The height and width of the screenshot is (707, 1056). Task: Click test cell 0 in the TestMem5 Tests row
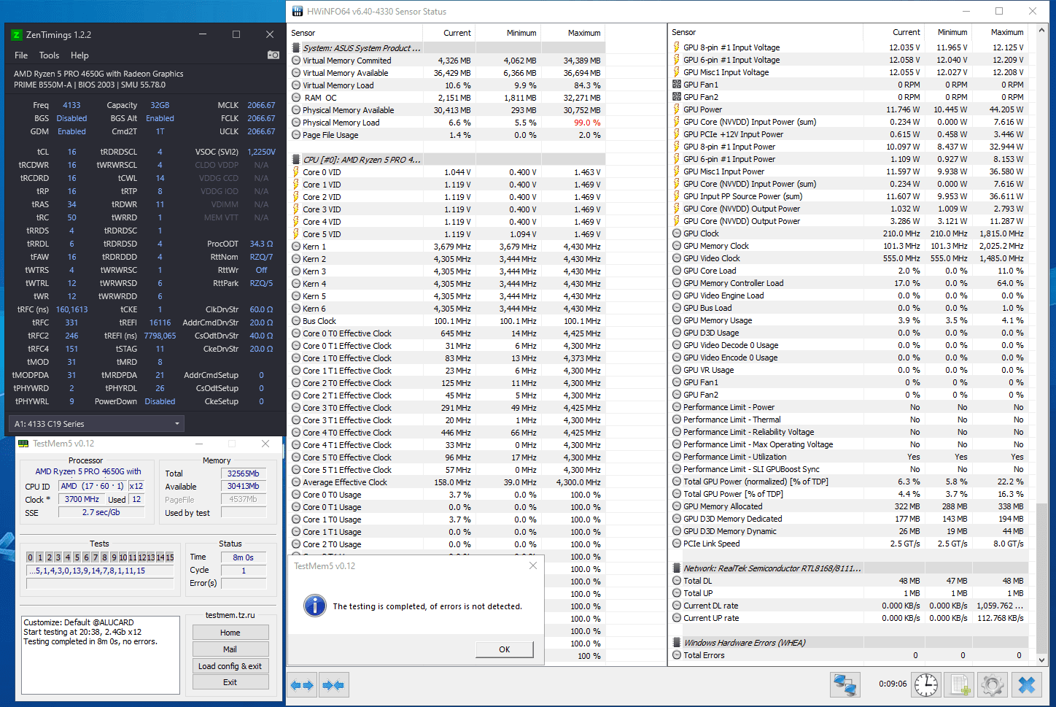point(30,557)
